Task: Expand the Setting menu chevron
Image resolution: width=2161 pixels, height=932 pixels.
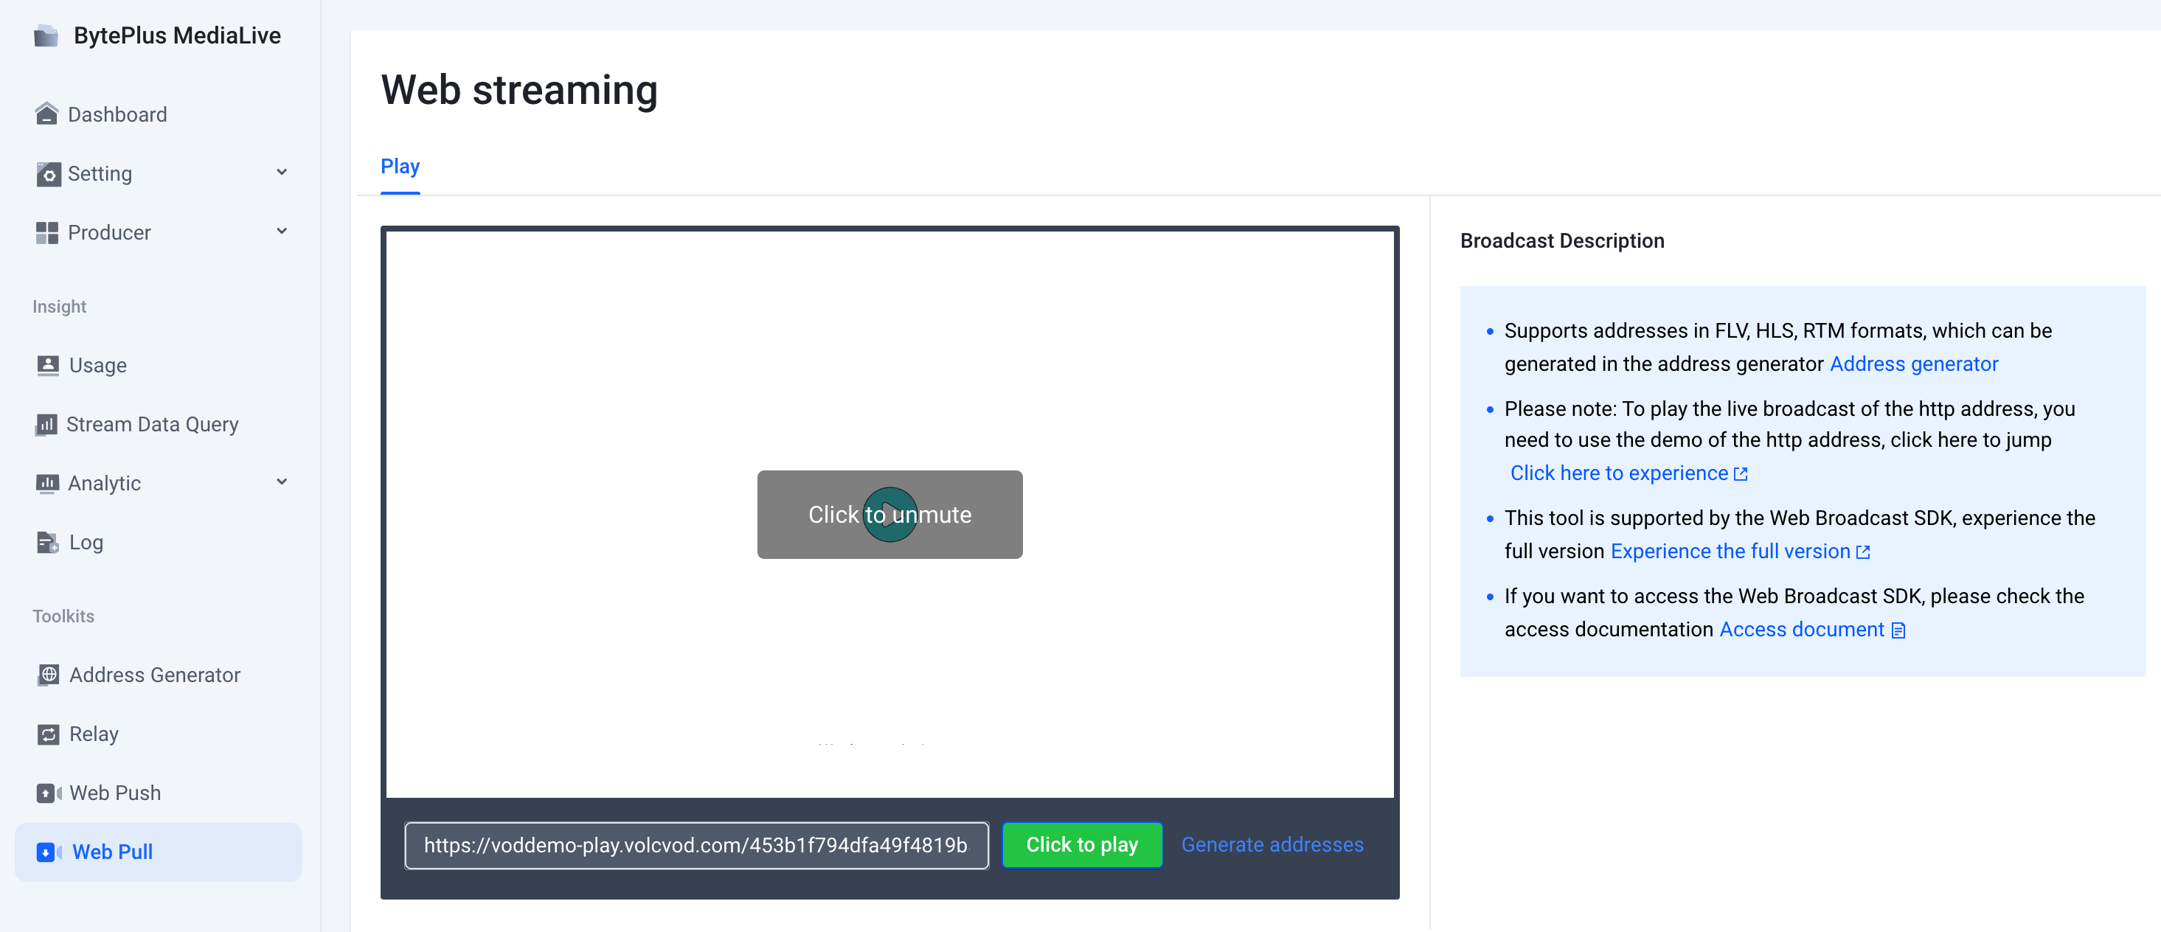Action: 282,173
